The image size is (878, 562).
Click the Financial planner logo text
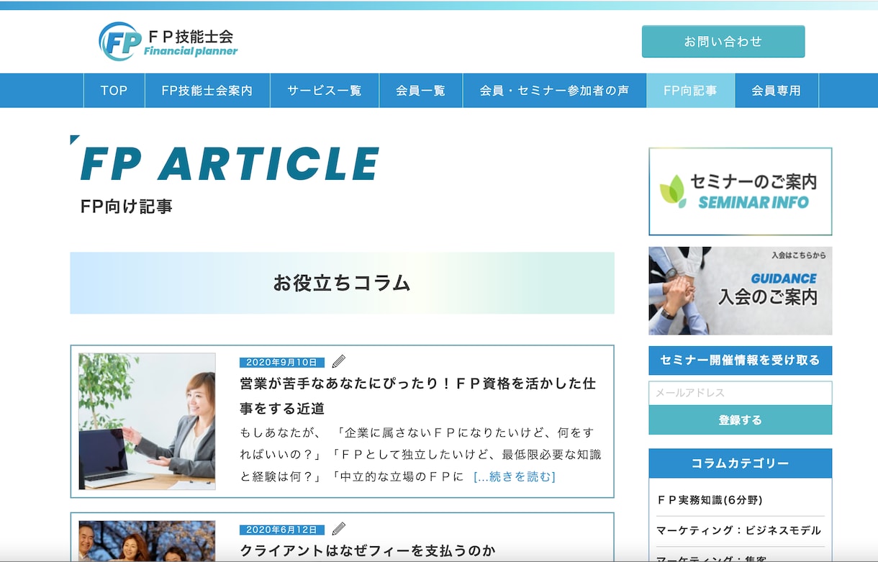(191, 51)
